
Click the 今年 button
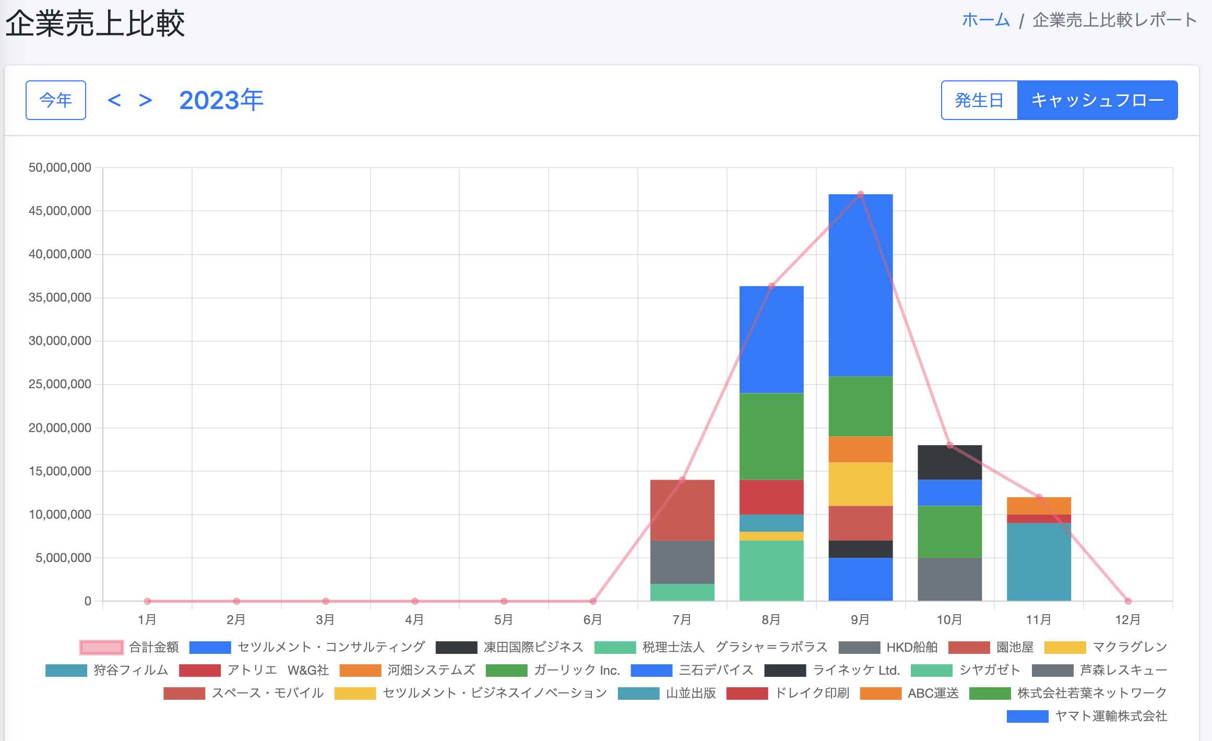click(56, 100)
